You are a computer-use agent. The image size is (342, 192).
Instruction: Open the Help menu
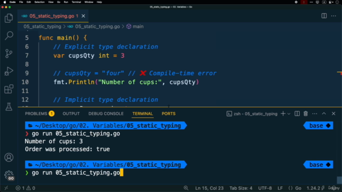[x=99, y=2]
